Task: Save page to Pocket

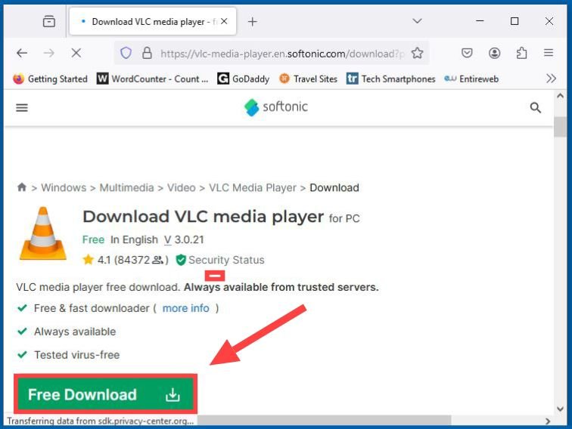Action: click(467, 53)
